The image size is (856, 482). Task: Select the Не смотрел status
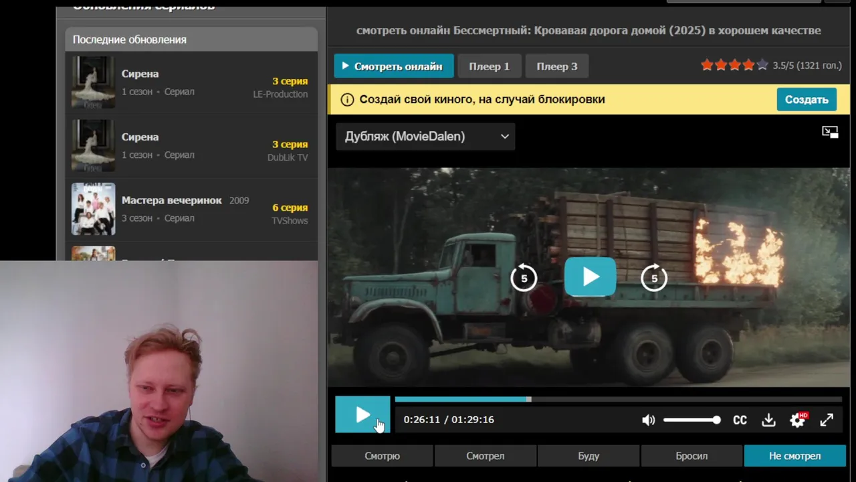tap(795, 456)
